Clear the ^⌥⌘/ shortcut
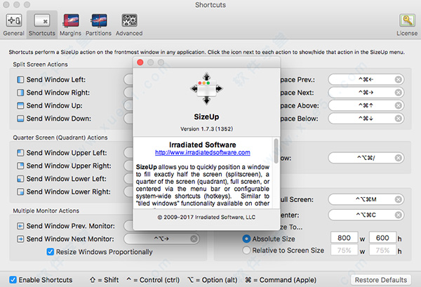This screenshot has height=287, width=421. click(399, 158)
